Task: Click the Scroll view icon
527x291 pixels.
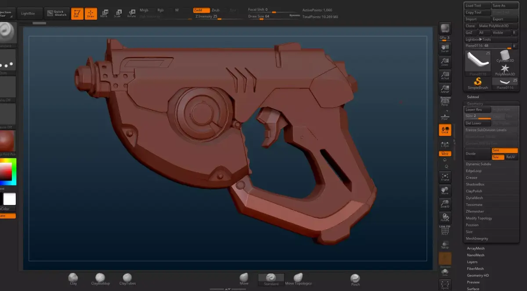Action: (x=445, y=48)
